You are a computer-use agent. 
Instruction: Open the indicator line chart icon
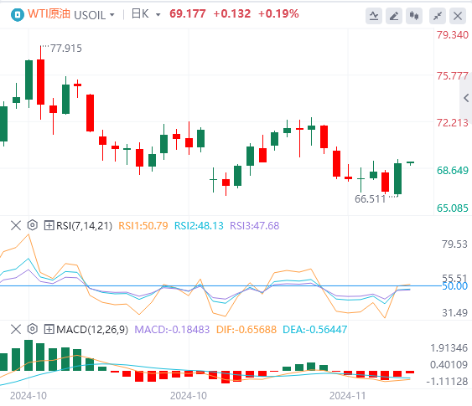[x=374, y=16]
